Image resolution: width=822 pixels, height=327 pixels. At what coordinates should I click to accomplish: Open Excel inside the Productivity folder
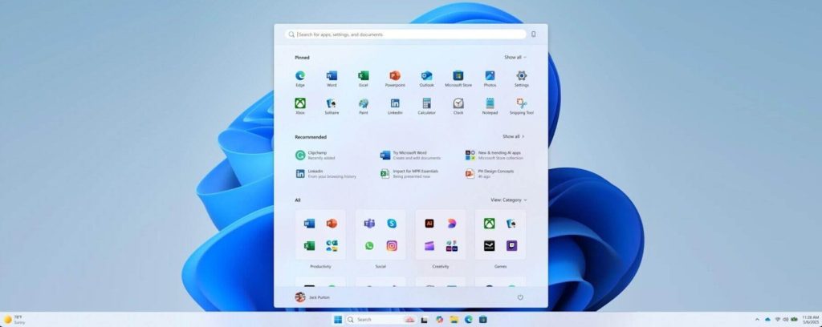click(309, 245)
